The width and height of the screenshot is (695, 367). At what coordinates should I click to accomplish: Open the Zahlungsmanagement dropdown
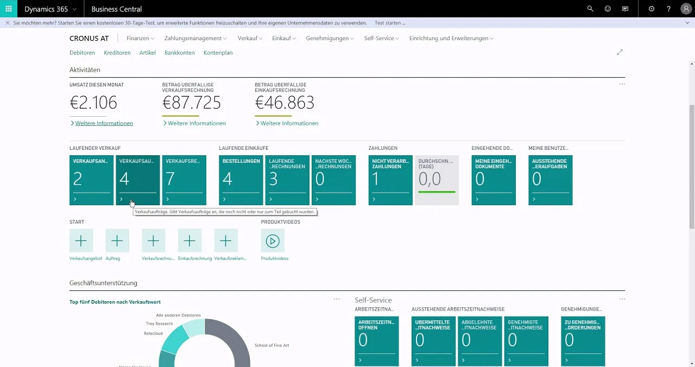(x=195, y=39)
